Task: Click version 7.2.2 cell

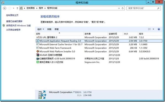Action: point(141,37)
